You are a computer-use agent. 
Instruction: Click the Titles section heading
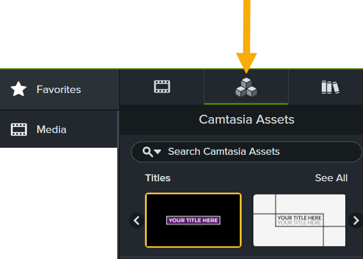point(158,178)
